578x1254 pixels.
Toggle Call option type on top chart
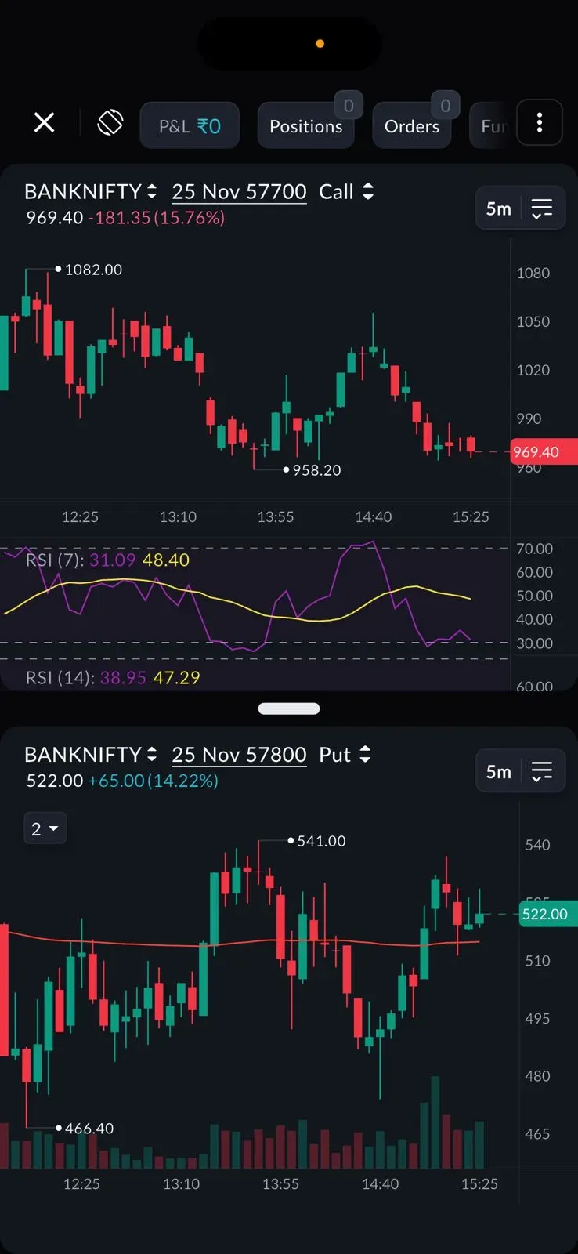click(x=346, y=192)
